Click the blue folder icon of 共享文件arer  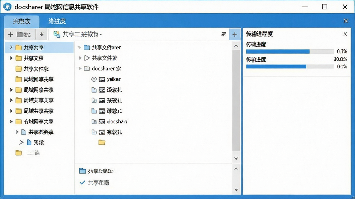87,47
